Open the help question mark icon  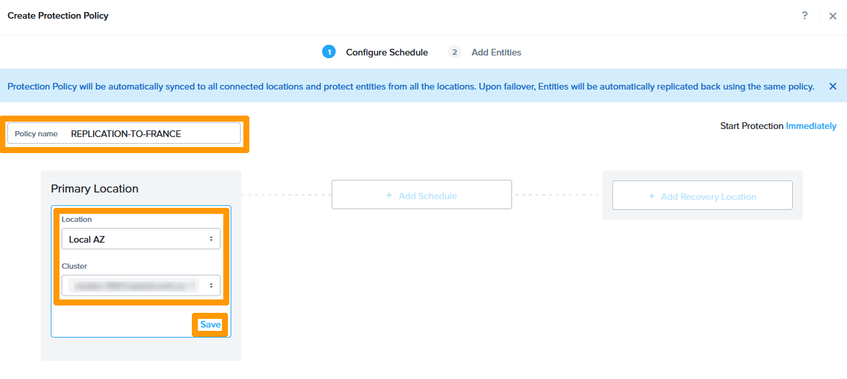805,15
